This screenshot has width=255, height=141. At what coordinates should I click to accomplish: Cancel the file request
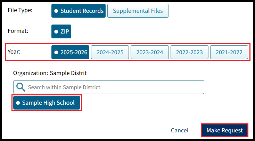tap(180, 130)
